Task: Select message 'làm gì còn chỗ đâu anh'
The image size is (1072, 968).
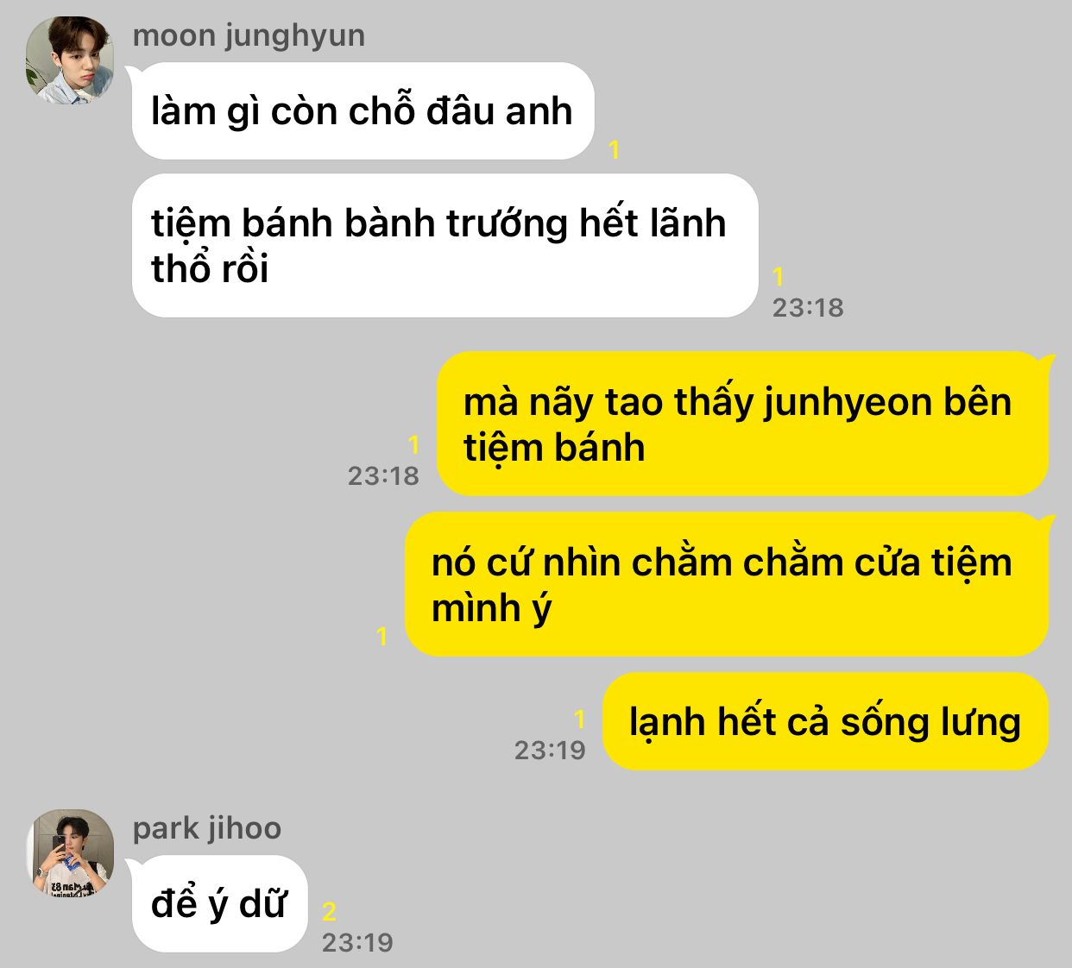Action: (363, 110)
